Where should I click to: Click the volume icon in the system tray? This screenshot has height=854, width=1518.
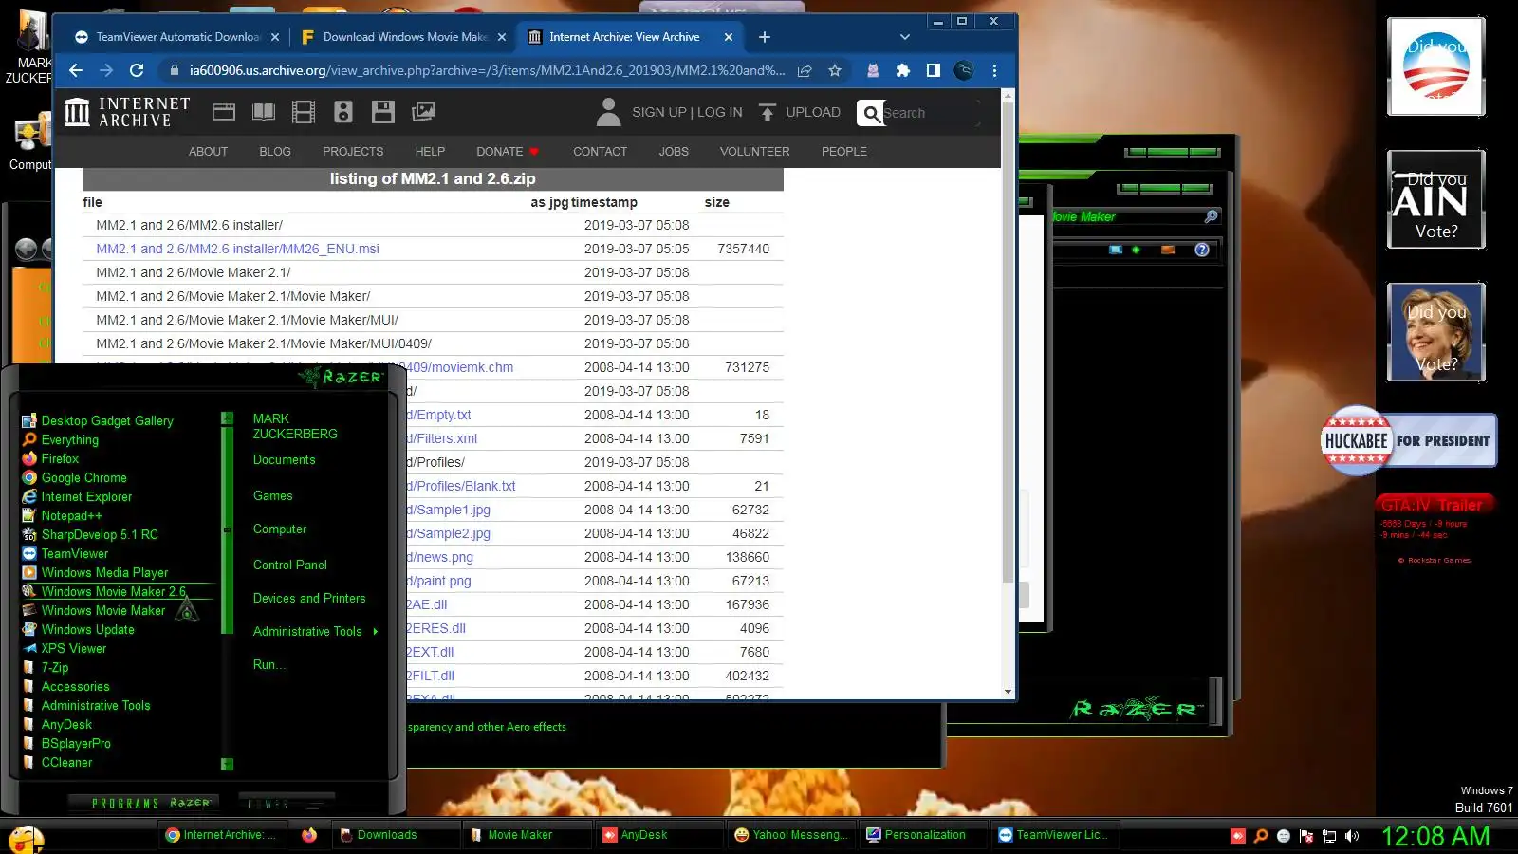[1352, 836]
